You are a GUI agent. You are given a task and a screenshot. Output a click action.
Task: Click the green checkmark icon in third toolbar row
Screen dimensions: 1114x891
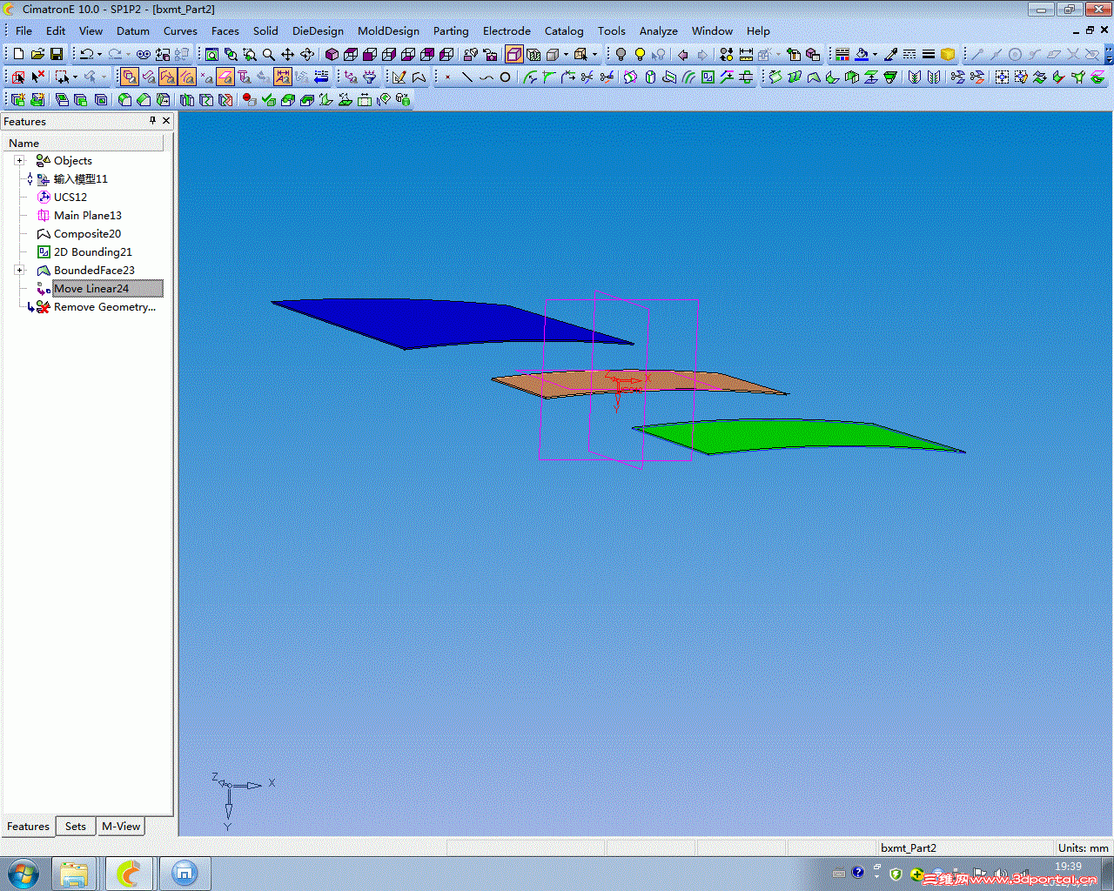(x=269, y=99)
